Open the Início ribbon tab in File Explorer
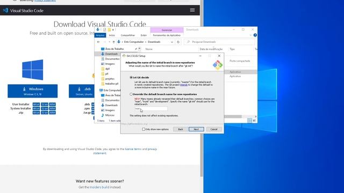 [112, 35]
